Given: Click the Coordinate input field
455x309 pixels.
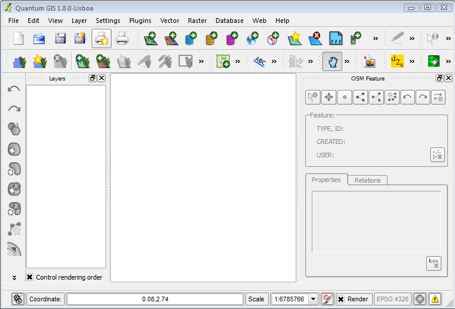Looking at the screenshot, I should (155, 299).
